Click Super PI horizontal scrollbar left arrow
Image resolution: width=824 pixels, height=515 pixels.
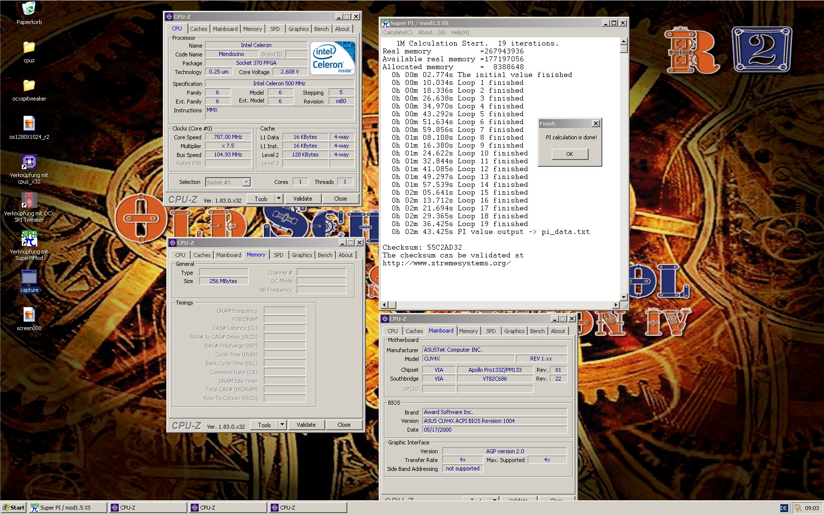[385, 305]
